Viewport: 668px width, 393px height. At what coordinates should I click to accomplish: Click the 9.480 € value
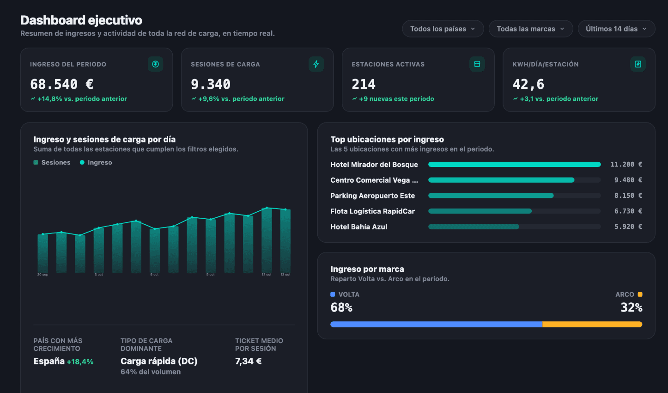coord(628,180)
